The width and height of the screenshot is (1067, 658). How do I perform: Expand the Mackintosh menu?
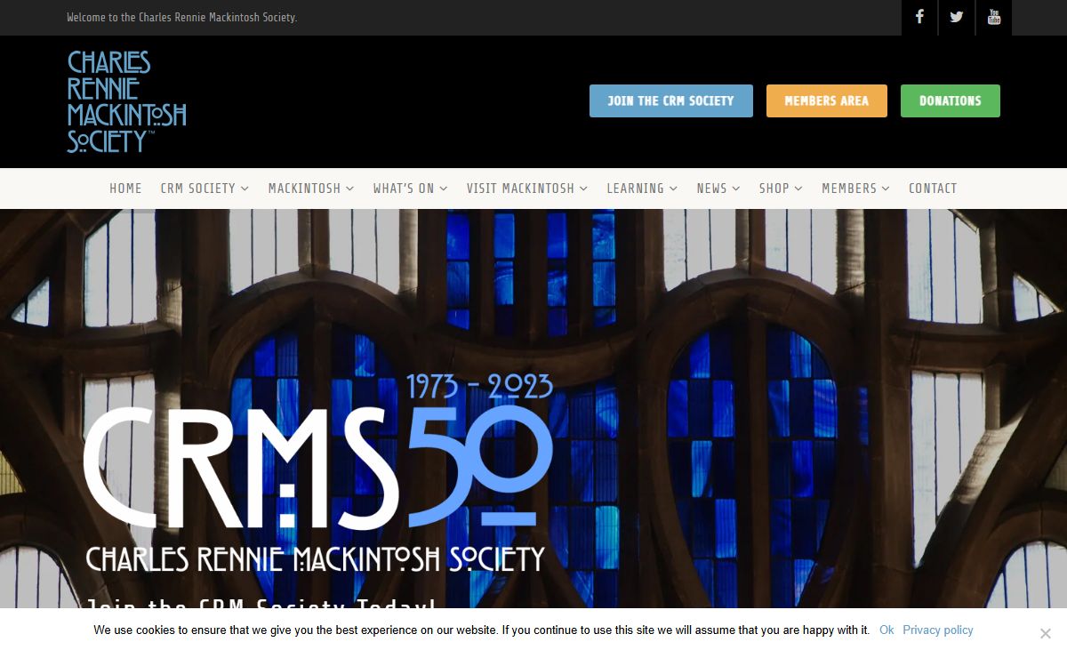(x=311, y=189)
